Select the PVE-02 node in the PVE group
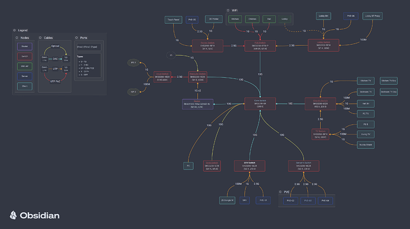The image size is (410, 229). (x=291, y=200)
